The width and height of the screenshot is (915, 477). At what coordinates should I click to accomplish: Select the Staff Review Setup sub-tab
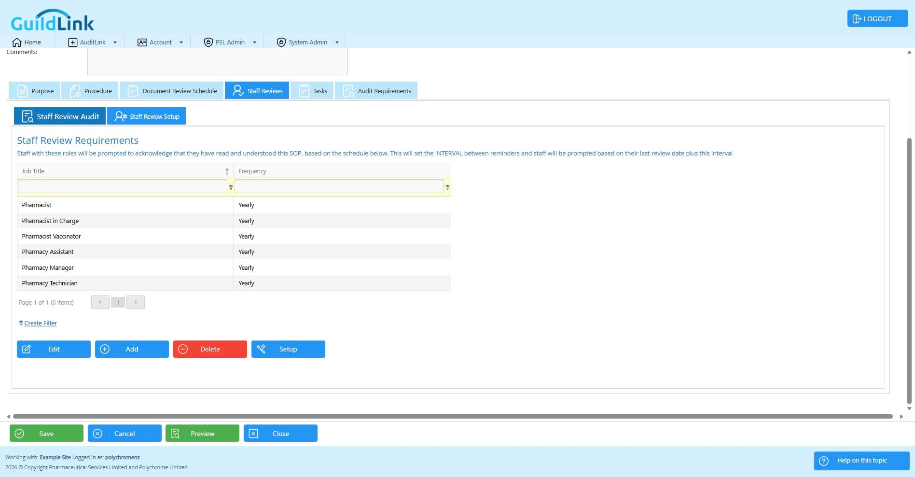pos(146,116)
